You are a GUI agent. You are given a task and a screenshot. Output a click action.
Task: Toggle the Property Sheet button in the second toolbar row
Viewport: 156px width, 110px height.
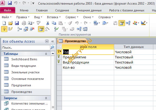pyautogui.click(x=41, y=29)
